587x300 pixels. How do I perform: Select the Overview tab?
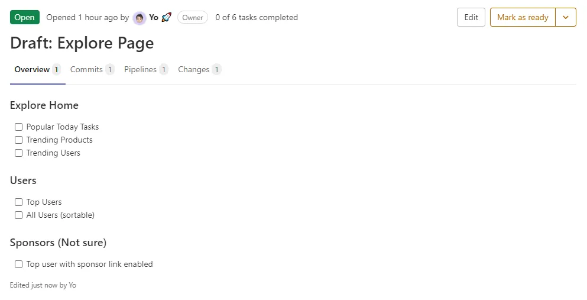pyautogui.click(x=32, y=70)
